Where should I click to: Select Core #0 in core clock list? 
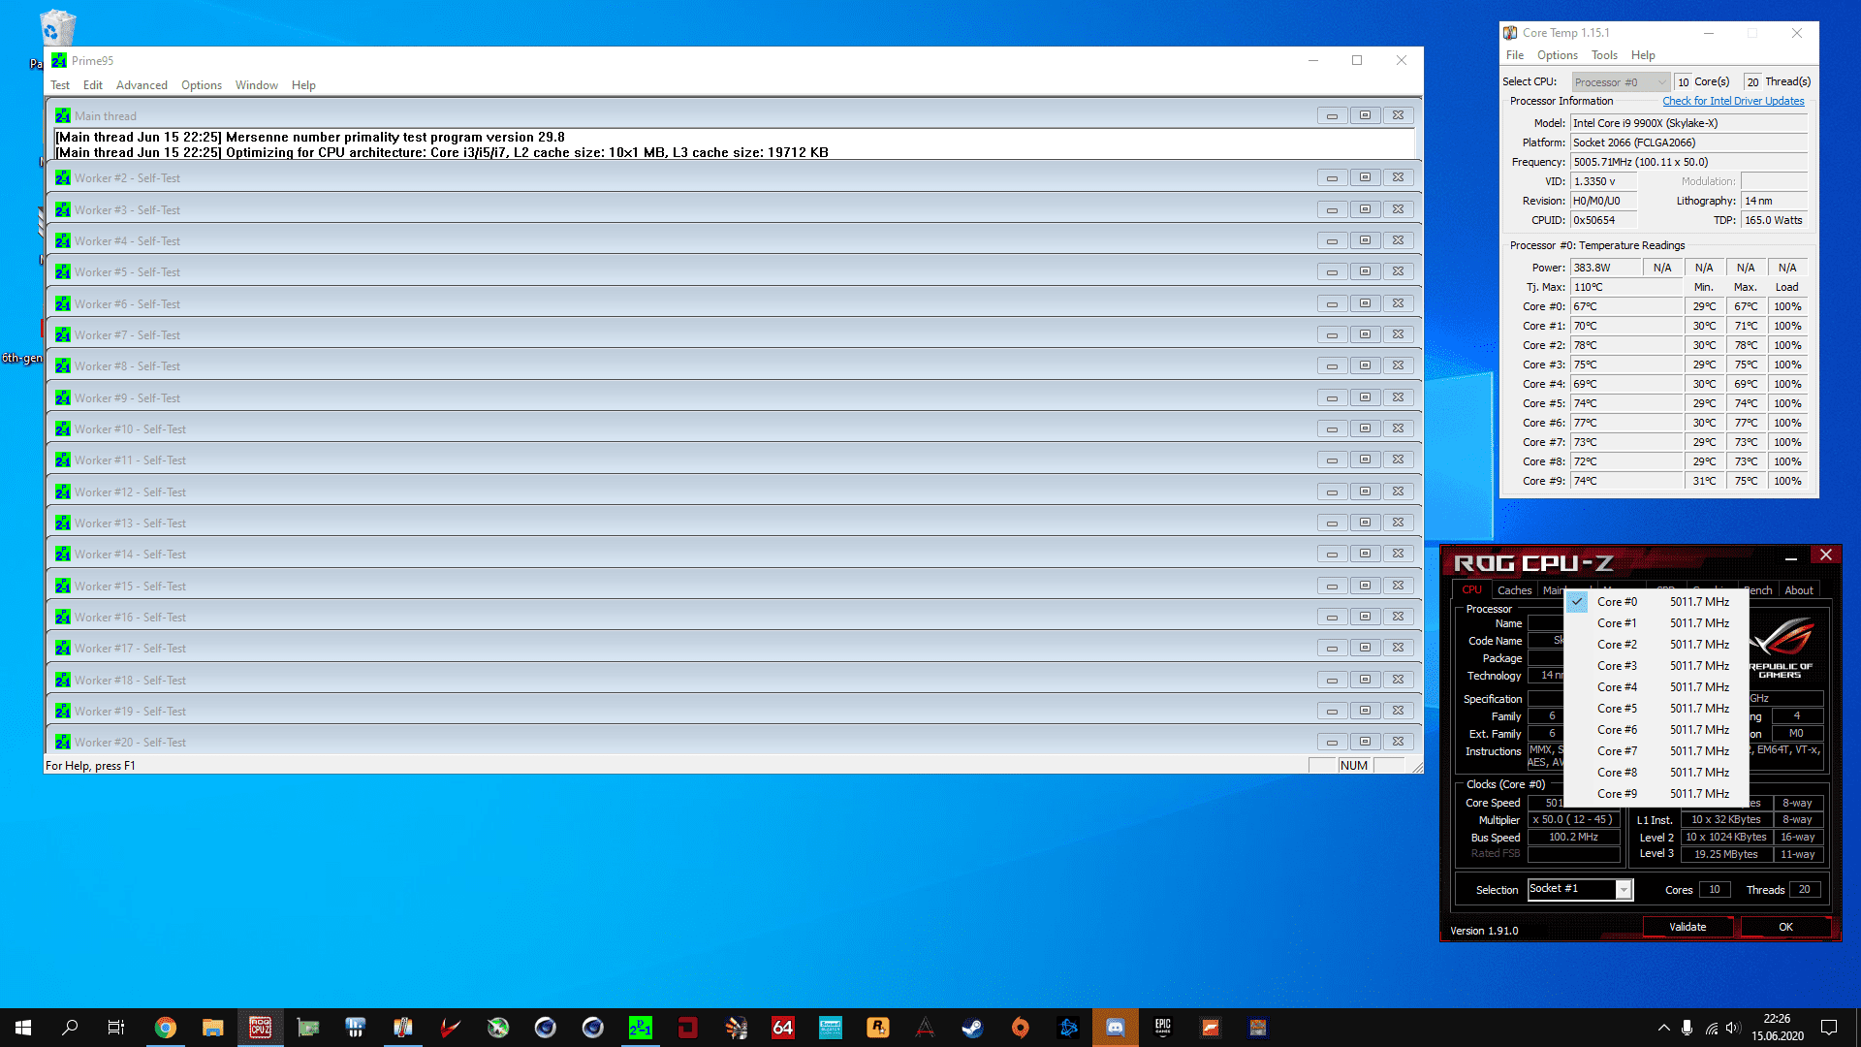1657,602
